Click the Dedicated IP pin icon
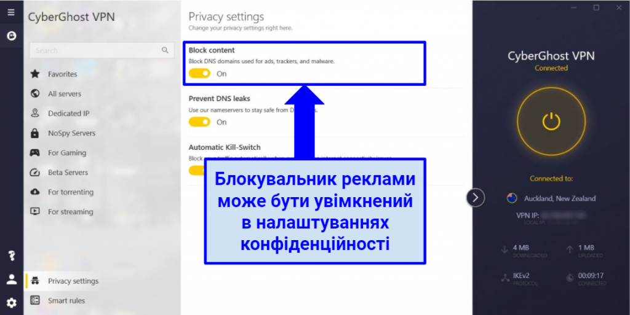Screen dimensions: 630x315 point(35,113)
